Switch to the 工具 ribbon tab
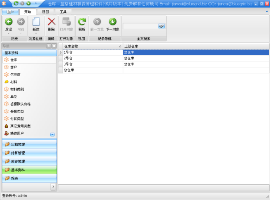Screen dimensions: 270x200 point(63,12)
